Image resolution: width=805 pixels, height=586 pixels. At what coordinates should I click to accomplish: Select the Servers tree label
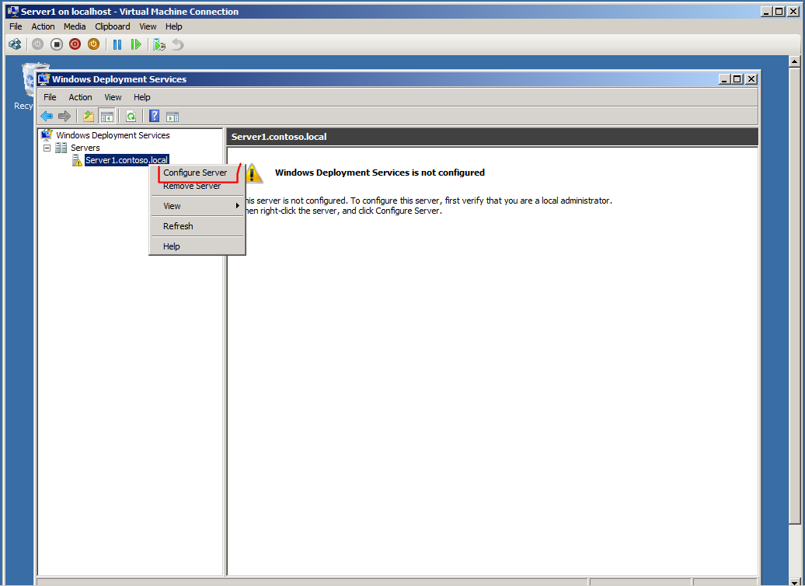pyautogui.click(x=85, y=148)
